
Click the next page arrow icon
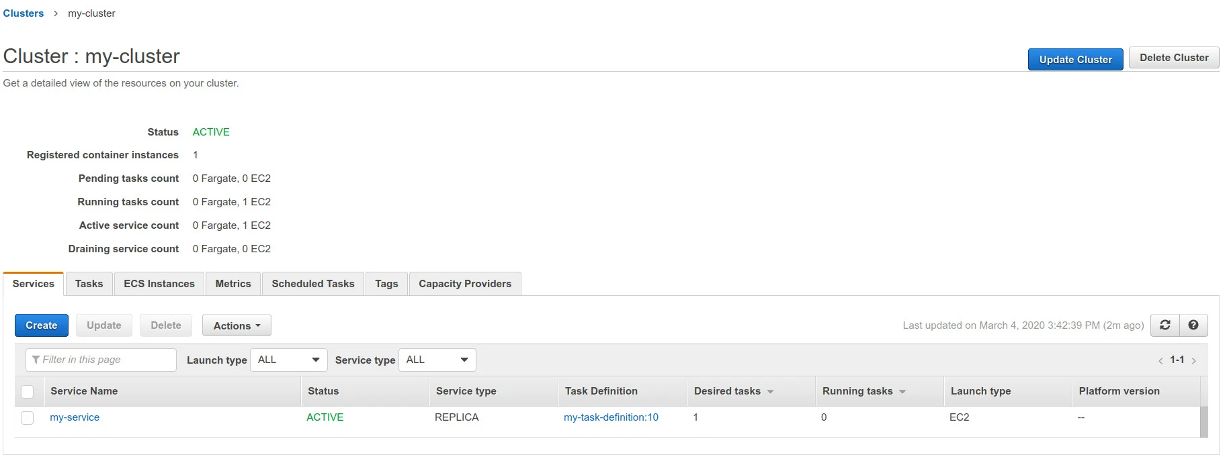1194,361
